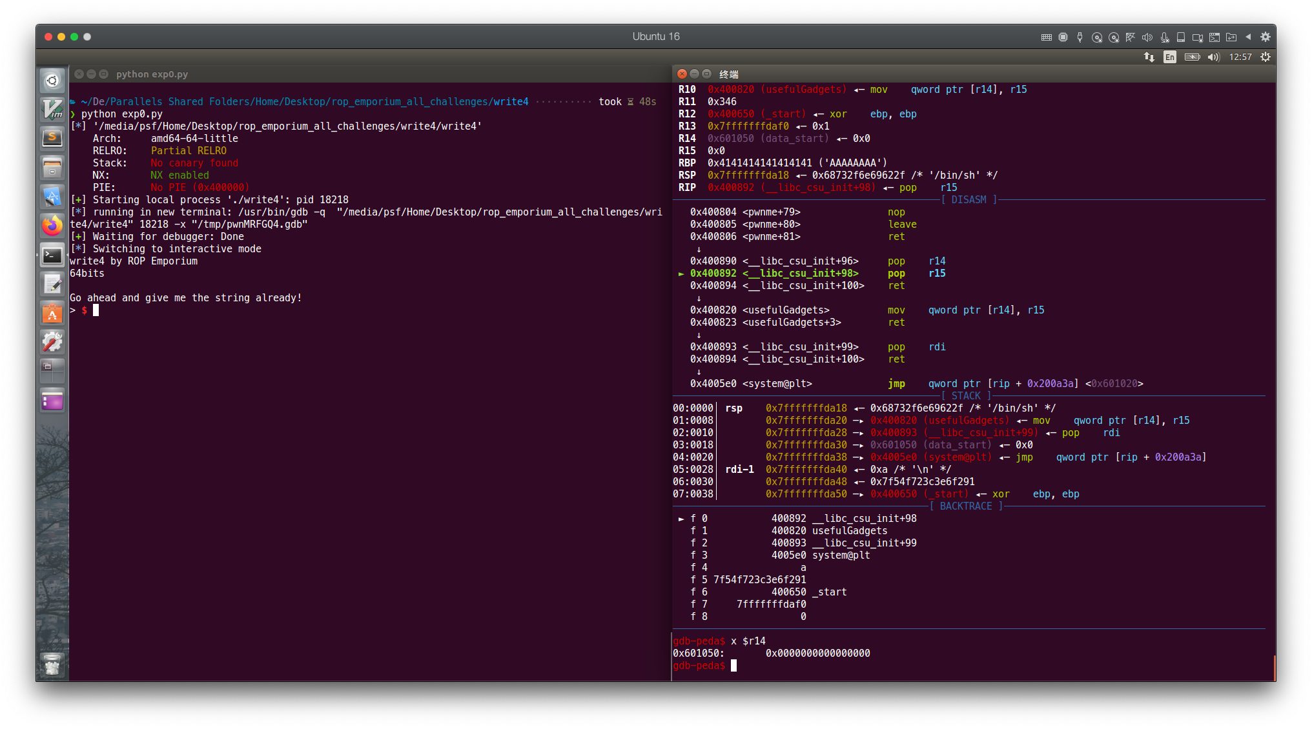Click the '$' shell prompt input line
Viewport: 1312px width, 729px height.
pos(84,310)
